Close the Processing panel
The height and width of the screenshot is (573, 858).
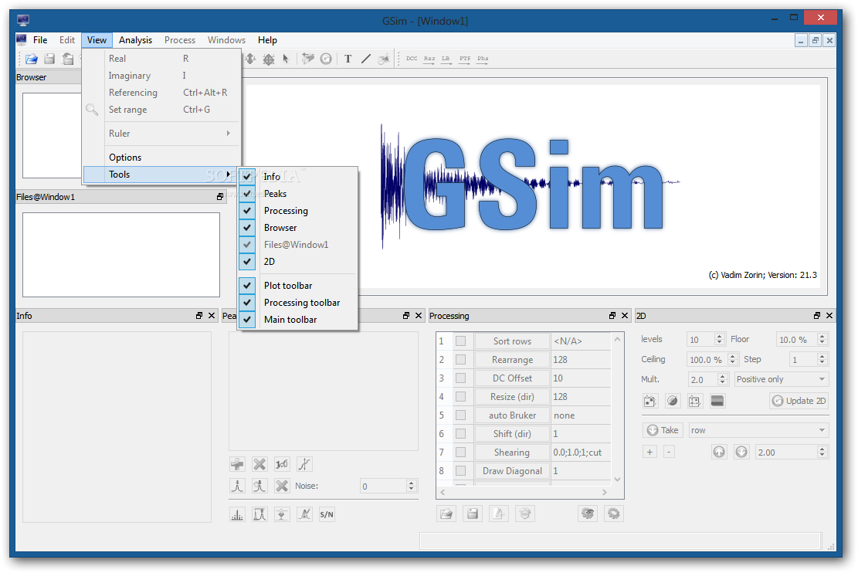point(624,316)
